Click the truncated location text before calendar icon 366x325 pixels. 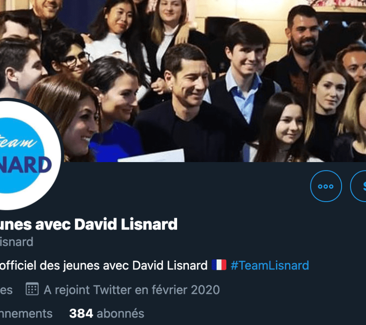coord(6,290)
